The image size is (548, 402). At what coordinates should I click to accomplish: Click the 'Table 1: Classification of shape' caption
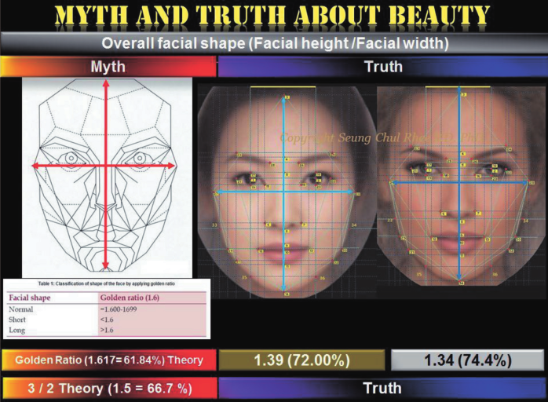(x=106, y=283)
